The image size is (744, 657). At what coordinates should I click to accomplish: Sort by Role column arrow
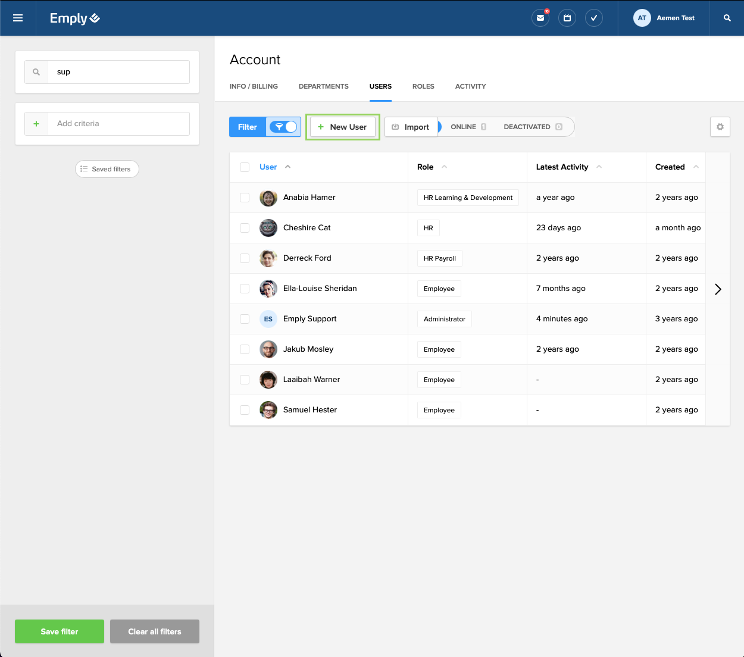click(444, 167)
